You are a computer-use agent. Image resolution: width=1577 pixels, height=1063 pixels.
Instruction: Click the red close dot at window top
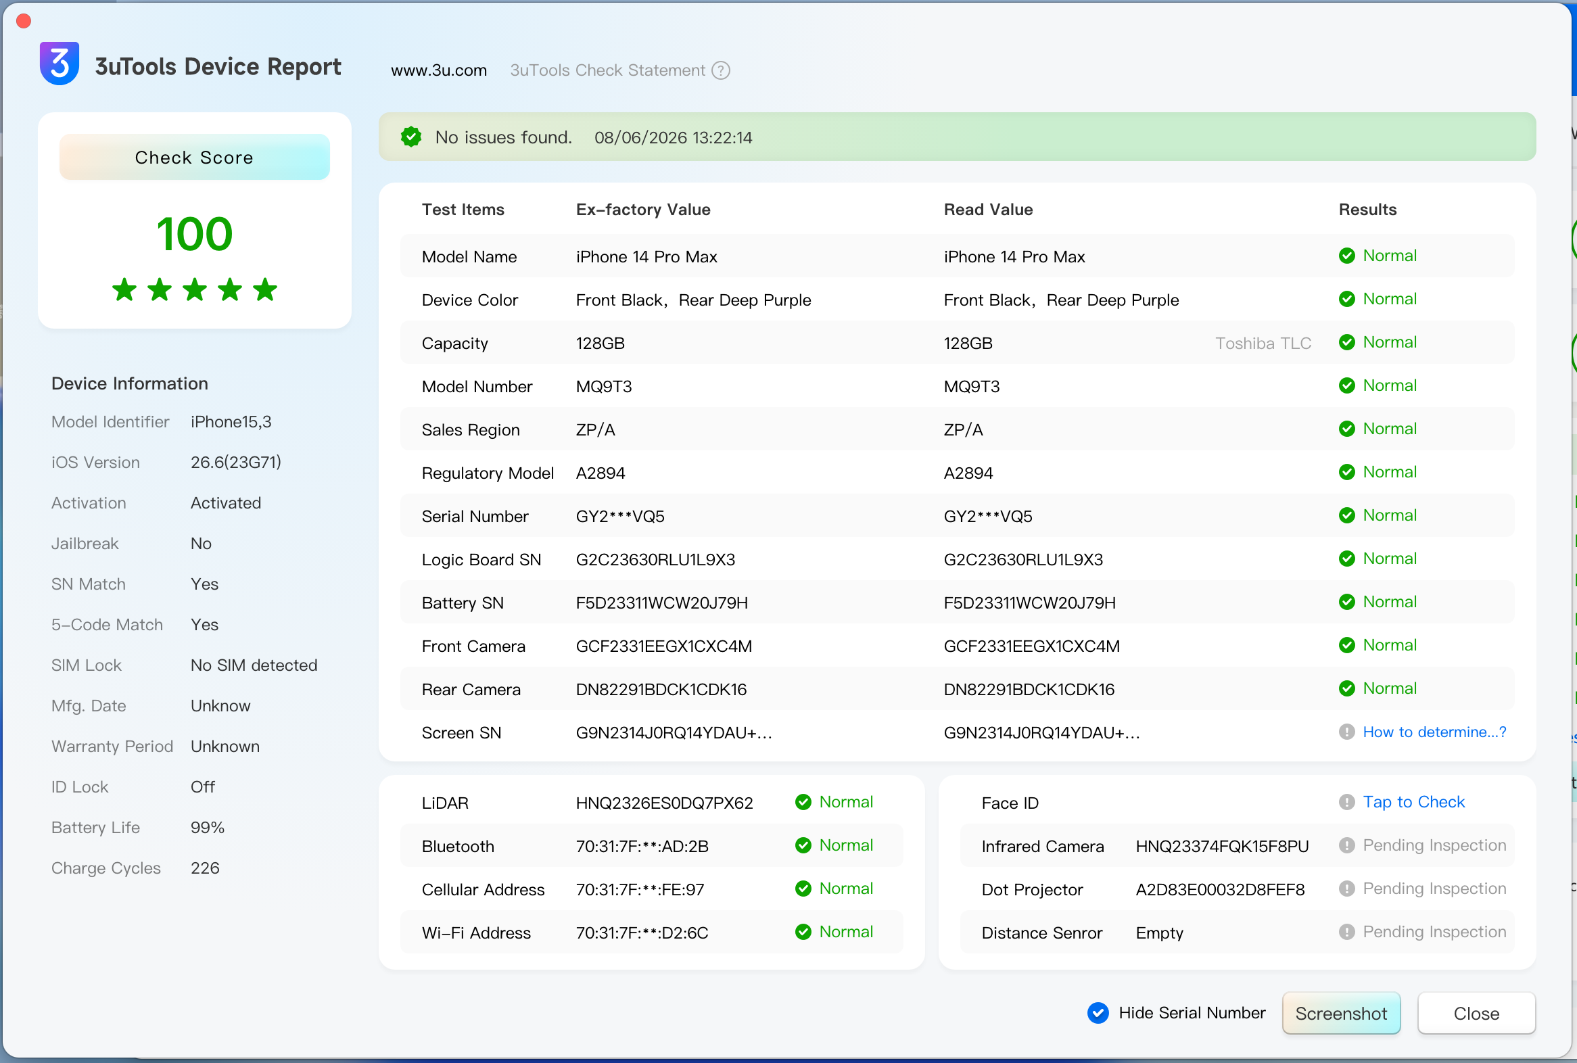(24, 21)
